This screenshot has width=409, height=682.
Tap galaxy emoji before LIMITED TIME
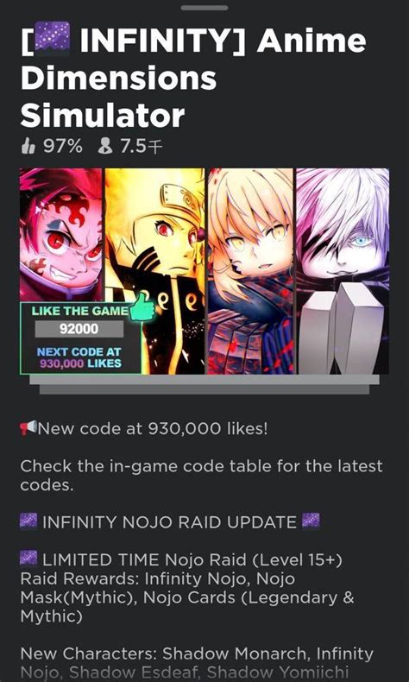pos(28,558)
